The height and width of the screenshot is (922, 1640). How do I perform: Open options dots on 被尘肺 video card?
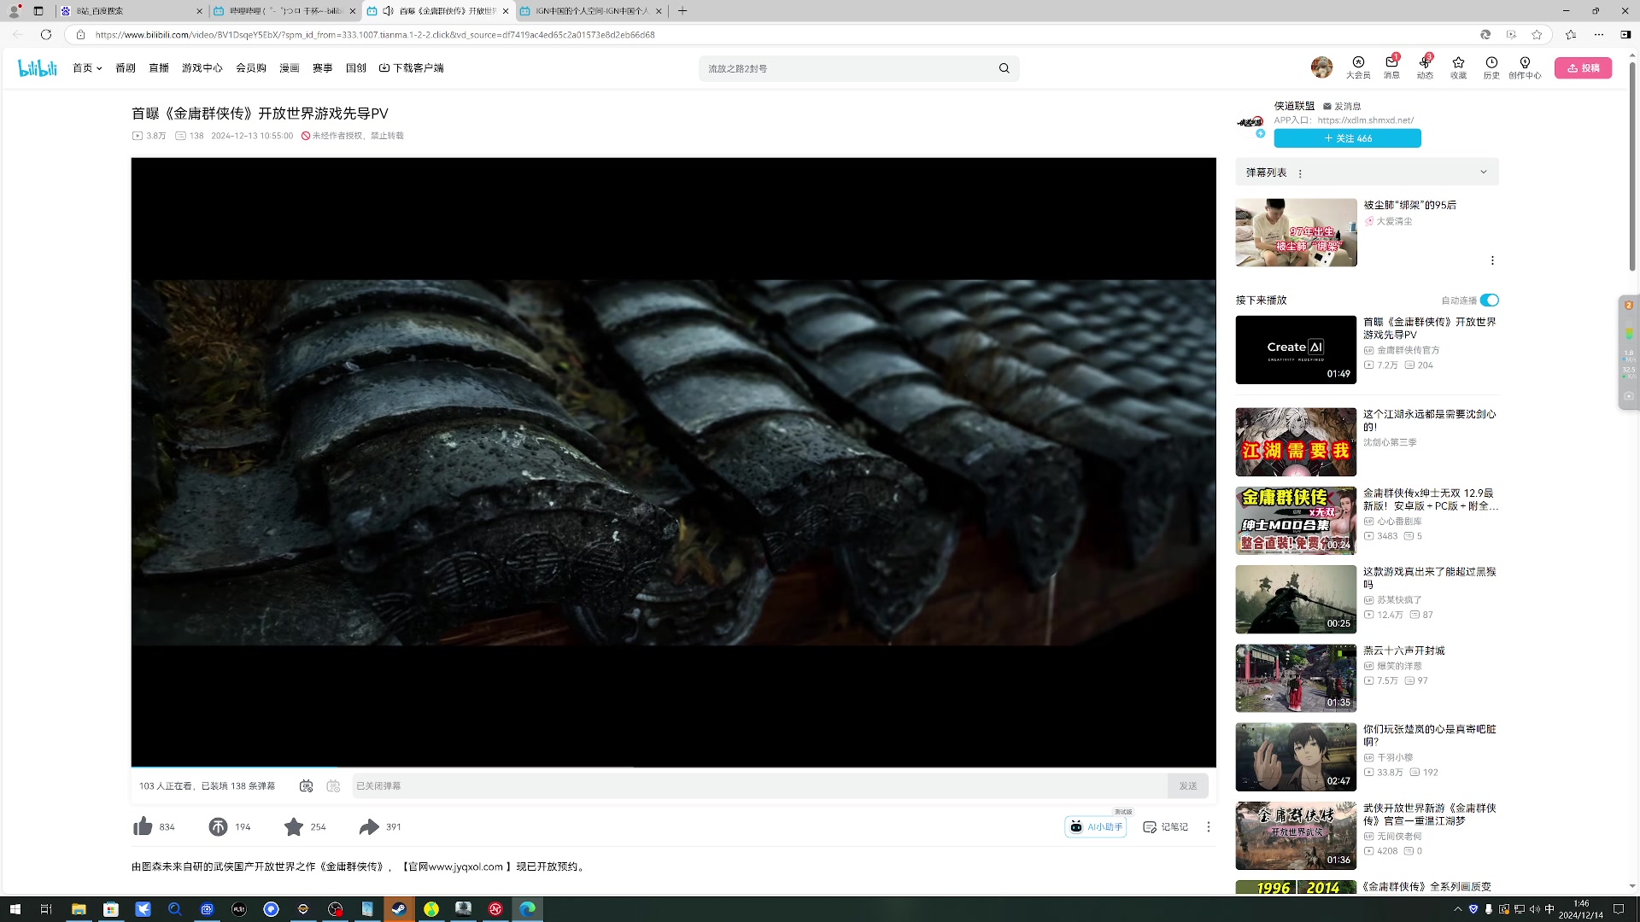pyautogui.click(x=1492, y=260)
